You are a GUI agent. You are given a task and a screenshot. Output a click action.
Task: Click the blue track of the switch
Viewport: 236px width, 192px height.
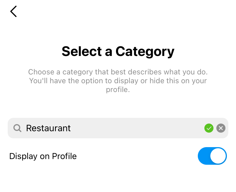point(204,156)
